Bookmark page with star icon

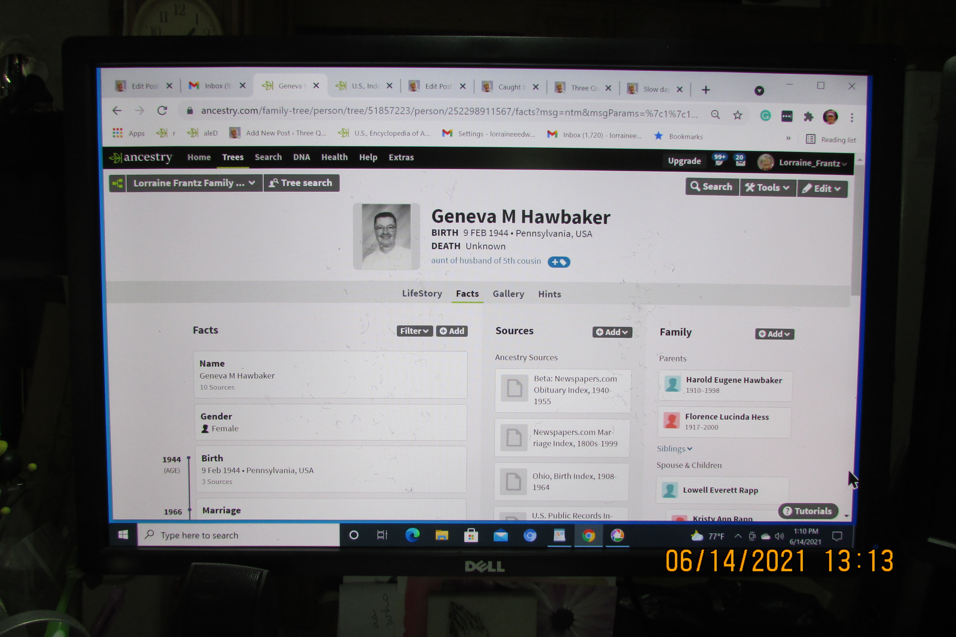point(737,115)
